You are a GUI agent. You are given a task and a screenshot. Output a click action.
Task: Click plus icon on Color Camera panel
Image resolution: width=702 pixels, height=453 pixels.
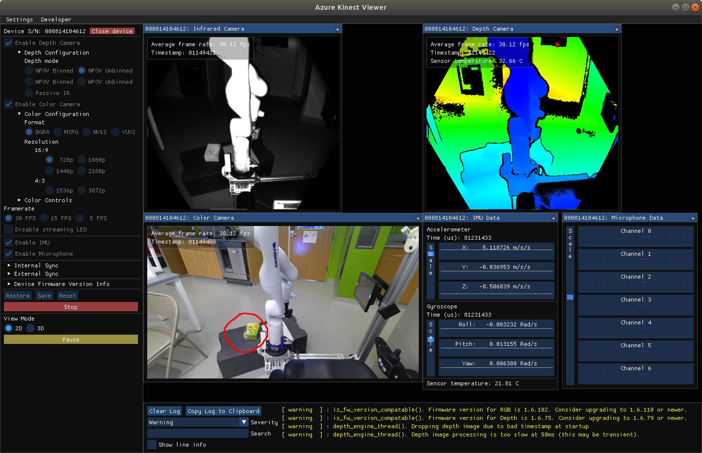pos(418,218)
